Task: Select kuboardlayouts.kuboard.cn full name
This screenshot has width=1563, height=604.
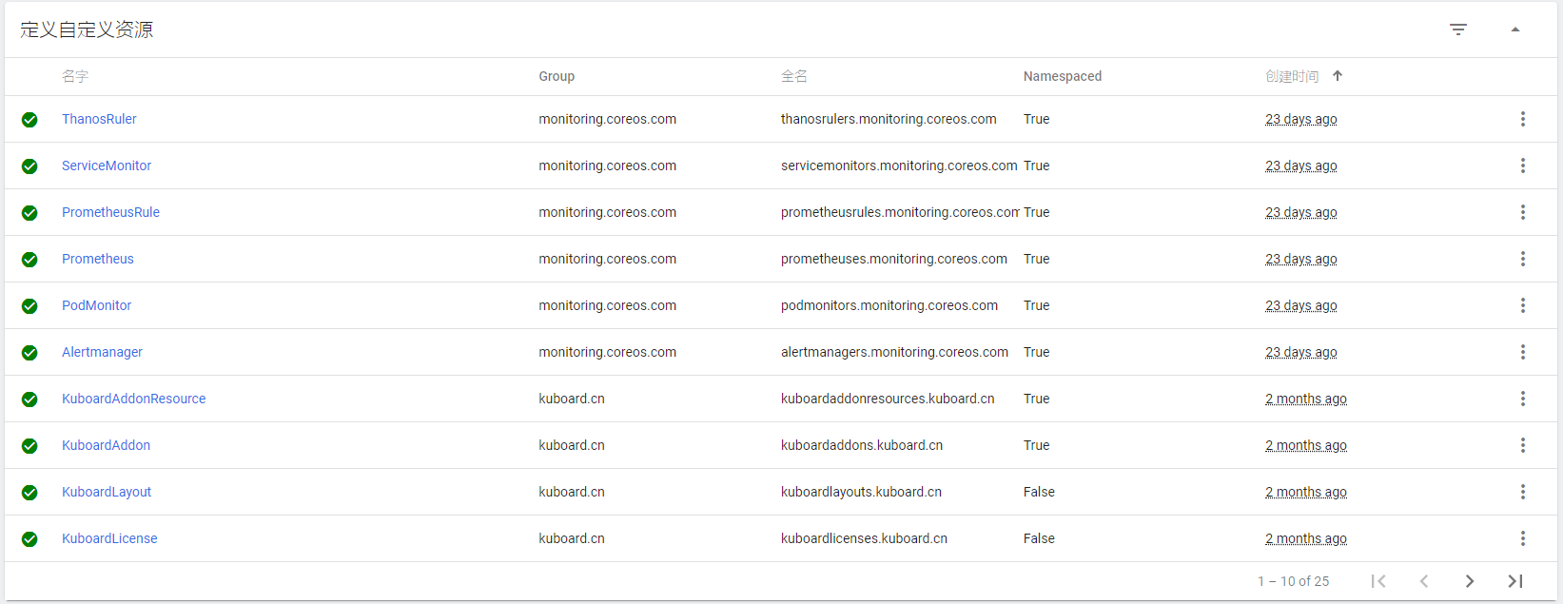Action: coord(861,492)
